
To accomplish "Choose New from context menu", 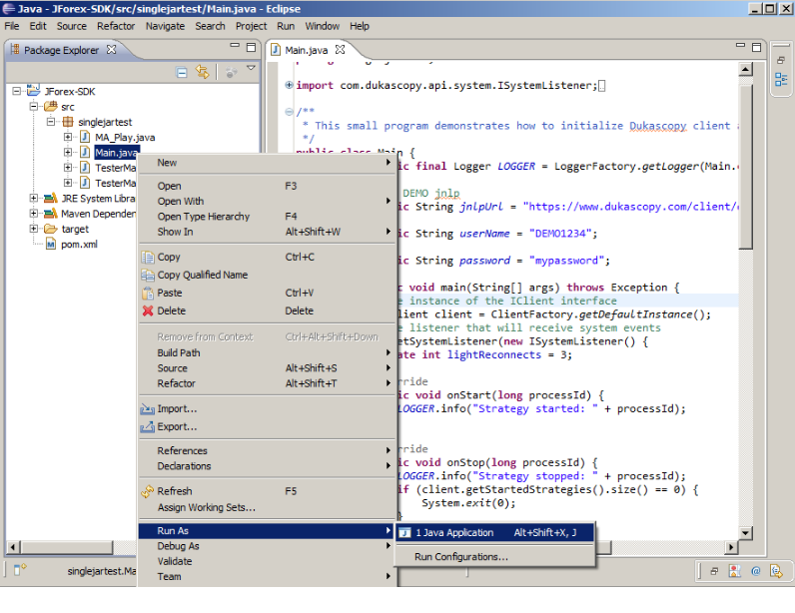I will tap(267, 163).
